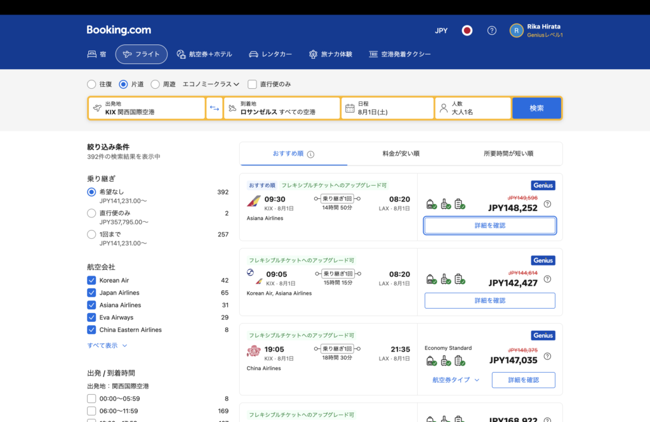Click the info icon next to おすすめ順
The image size is (650, 422).
click(x=311, y=154)
